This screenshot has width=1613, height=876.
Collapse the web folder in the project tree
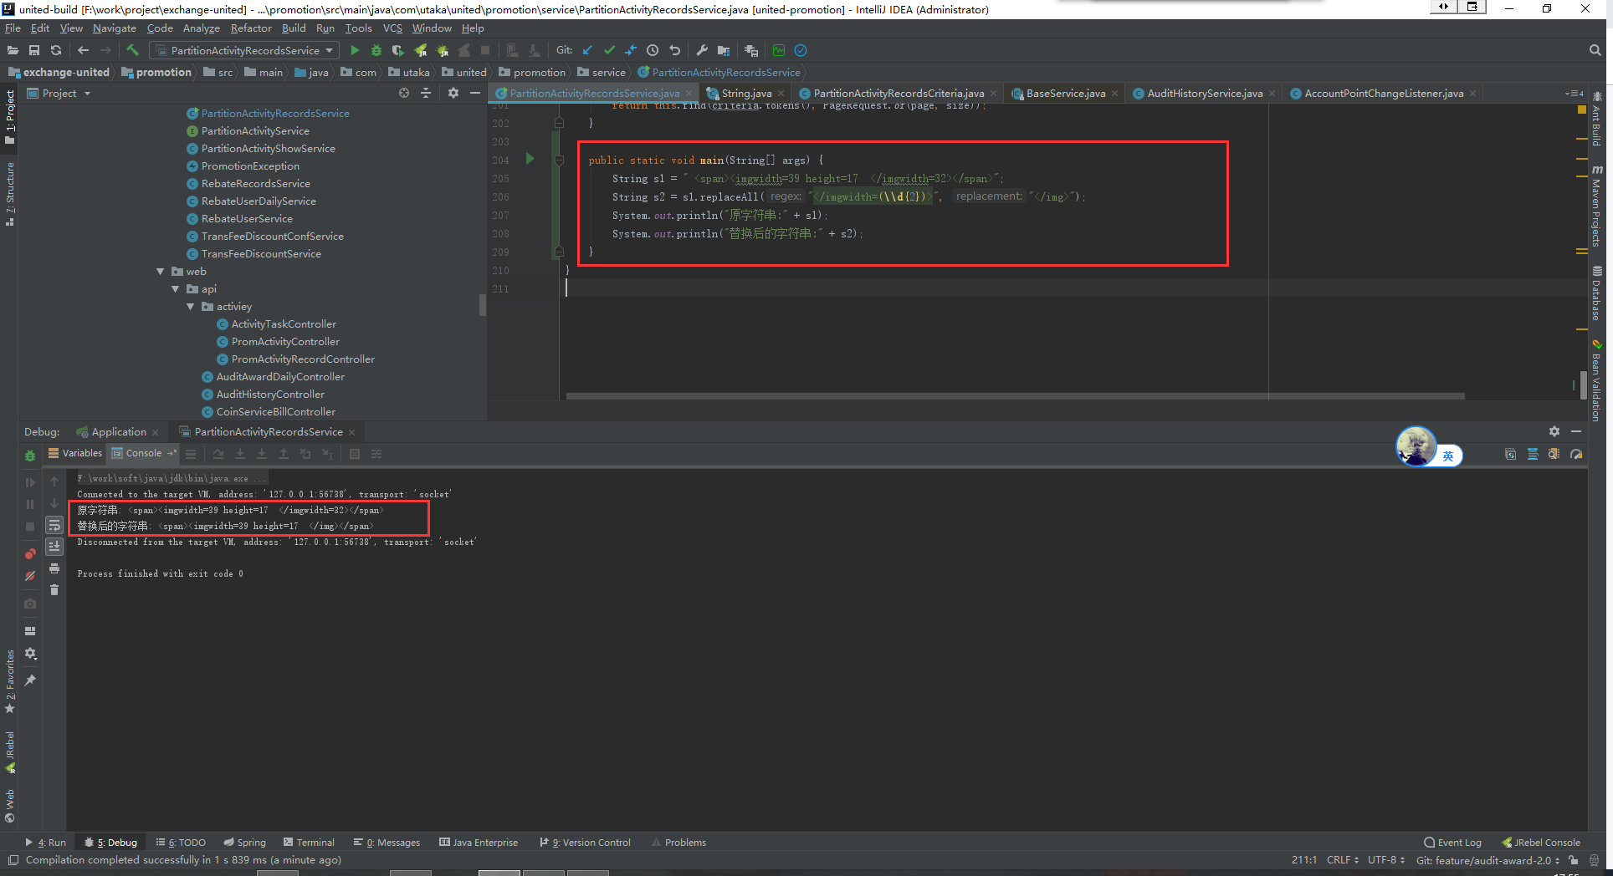click(x=161, y=272)
